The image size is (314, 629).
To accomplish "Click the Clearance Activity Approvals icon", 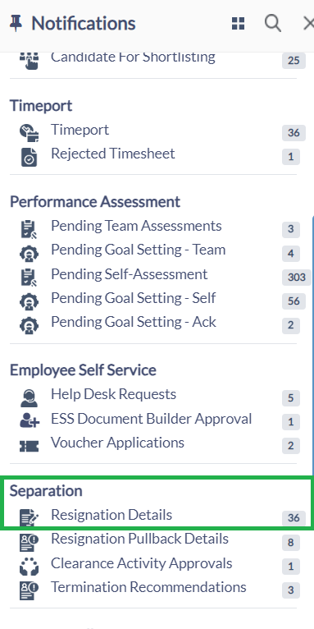I will 30,567.
